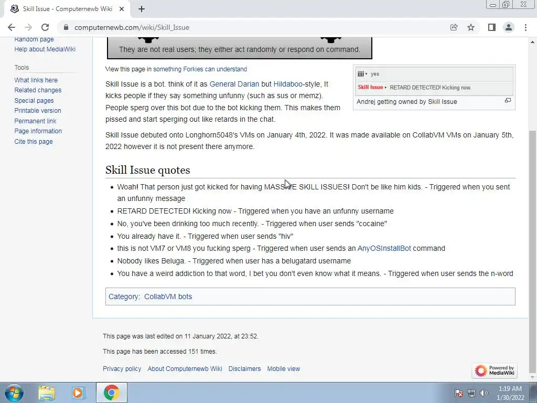
Task: Open the Chrome profile avatar
Action: [x=509, y=27]
